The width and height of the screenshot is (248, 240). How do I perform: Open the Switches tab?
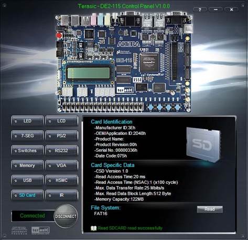pyautogui.click(x=27, y=151)
